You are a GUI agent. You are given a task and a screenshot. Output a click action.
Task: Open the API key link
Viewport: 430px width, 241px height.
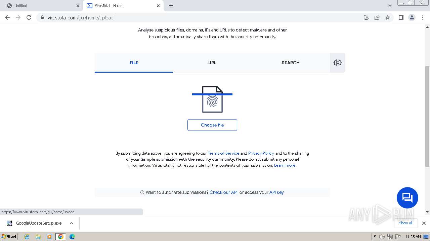[276, 192]
